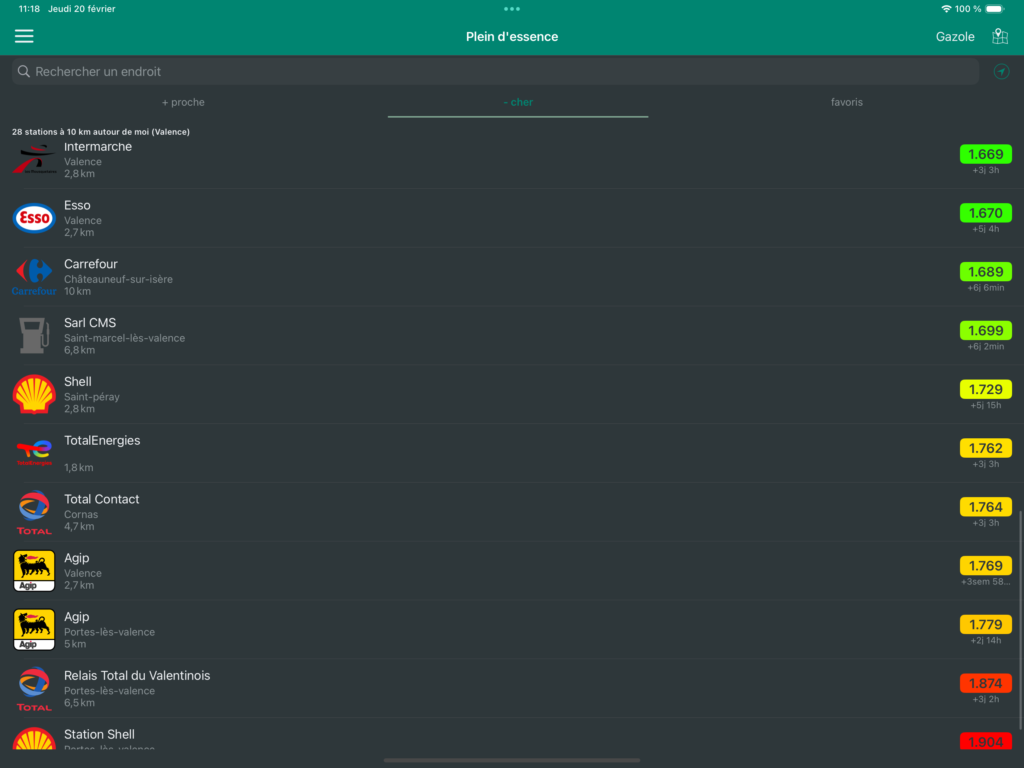Image resolution: width=1024 pixels, height=768 pixels.
Task: Tap the 10 km distance label
Action: (77, 291)
